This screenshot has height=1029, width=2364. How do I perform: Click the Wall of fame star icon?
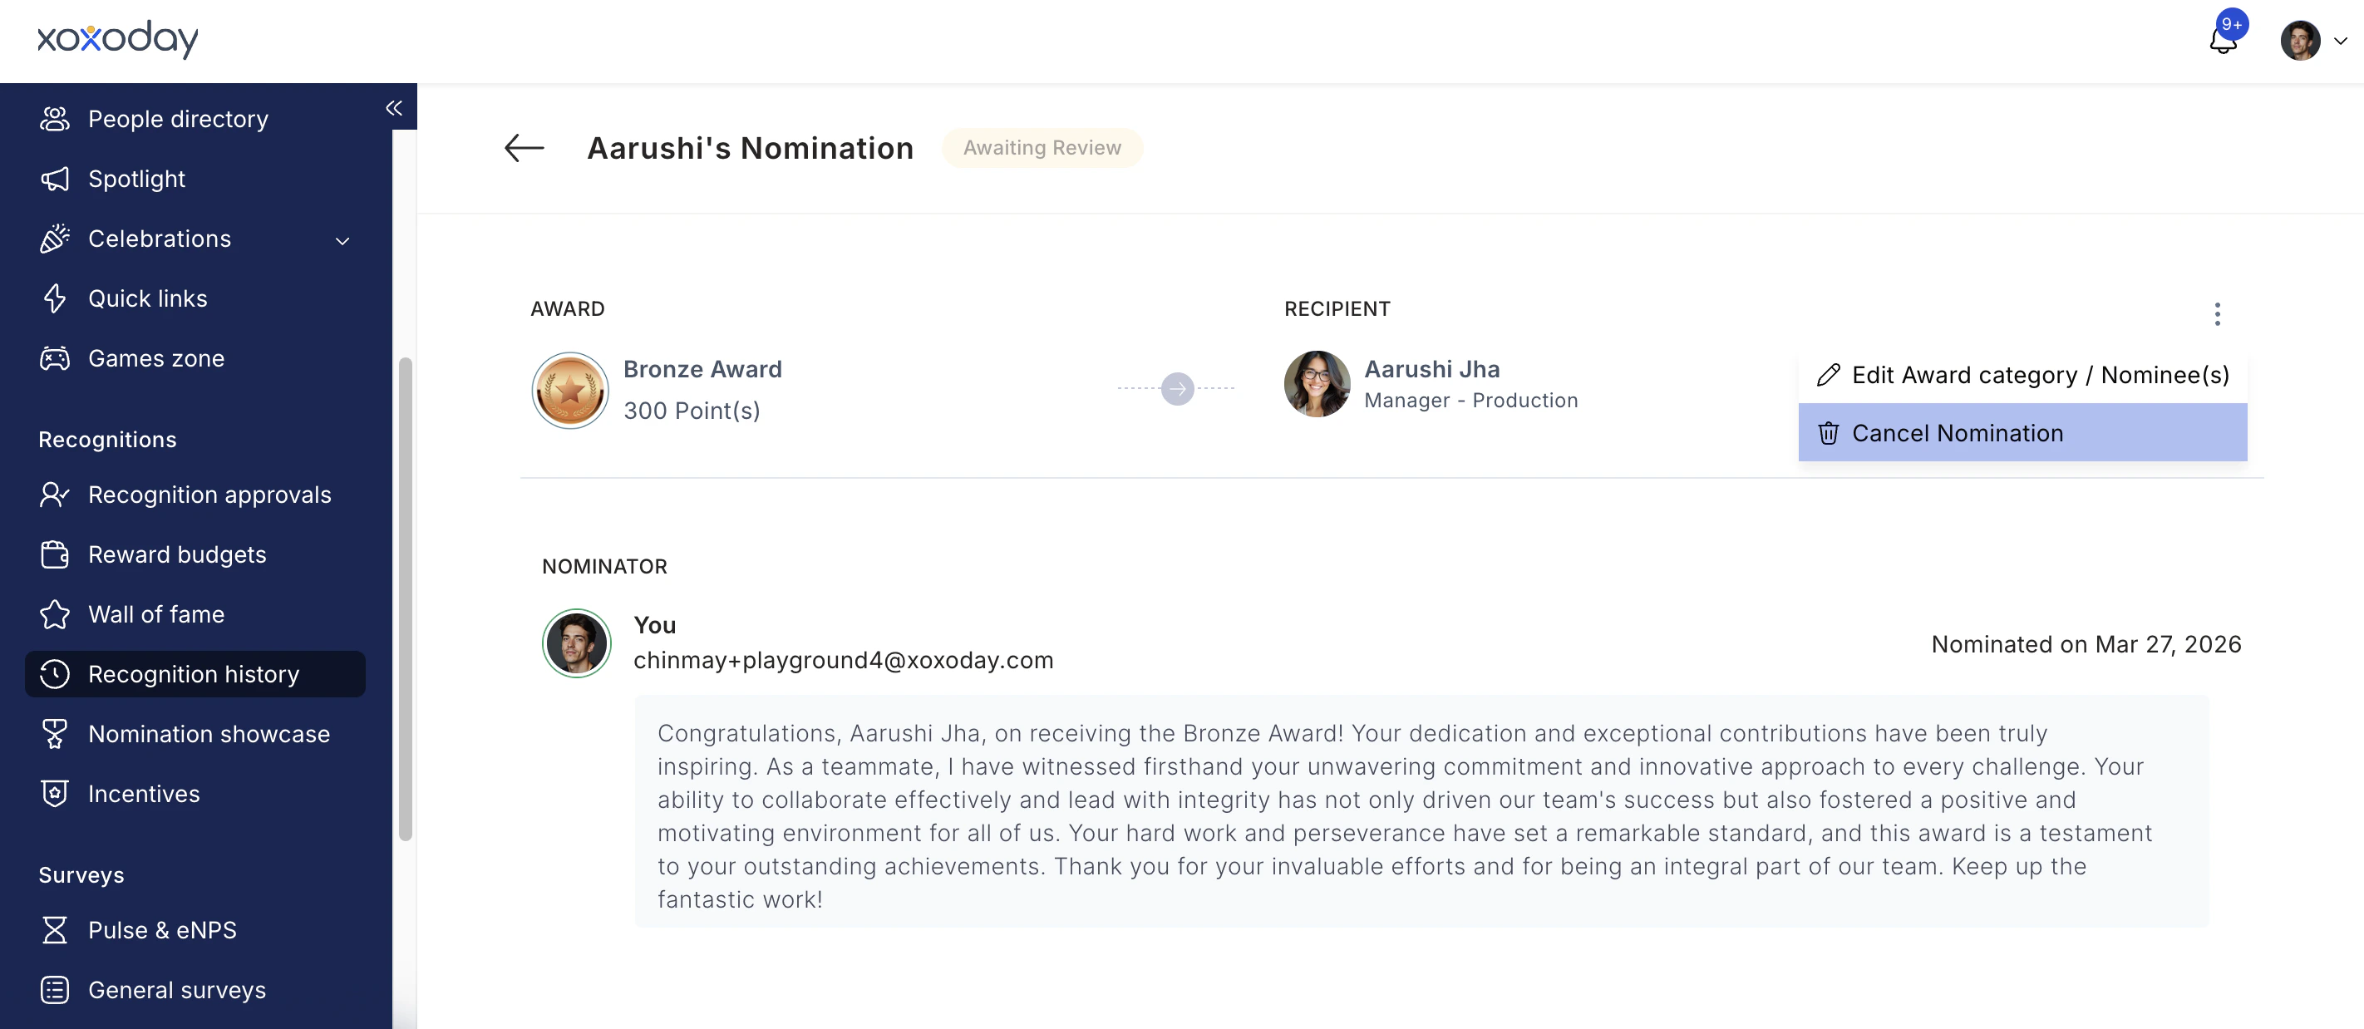tap(55, 614)
